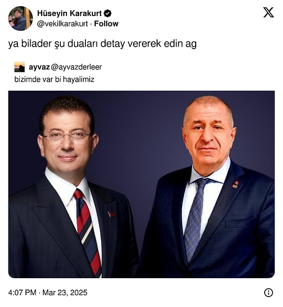Click the @vekilkarakurt handle
The image size is (283, 307).
62,24
